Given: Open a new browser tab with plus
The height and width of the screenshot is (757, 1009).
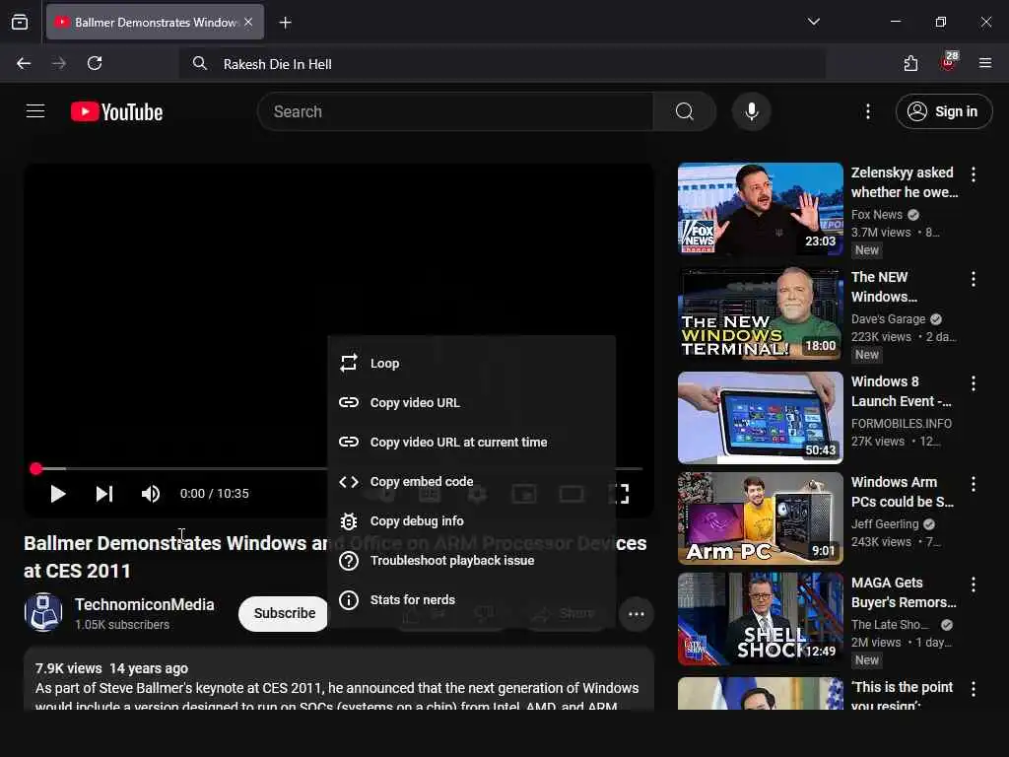Looking at the screenshot, I should coord(285,23).
